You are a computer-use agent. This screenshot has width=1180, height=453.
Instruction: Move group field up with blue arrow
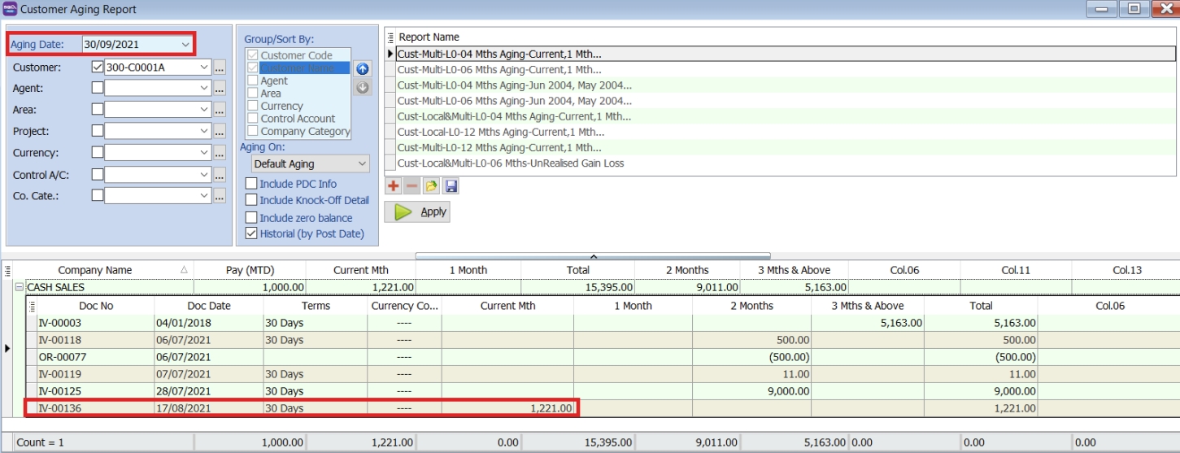[x=363, y=69]
